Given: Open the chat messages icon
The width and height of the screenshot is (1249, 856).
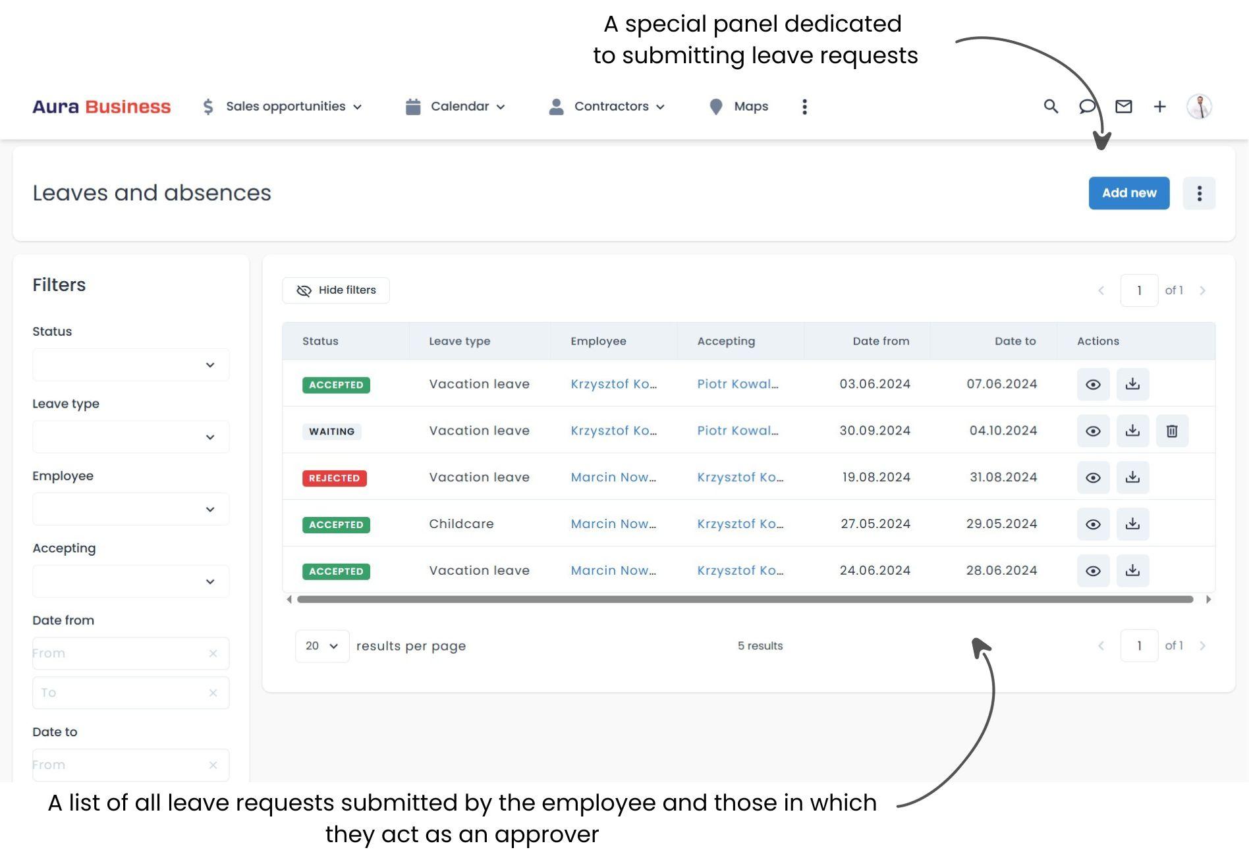Looking at the screenshot, I should [x=1087, y=106].
